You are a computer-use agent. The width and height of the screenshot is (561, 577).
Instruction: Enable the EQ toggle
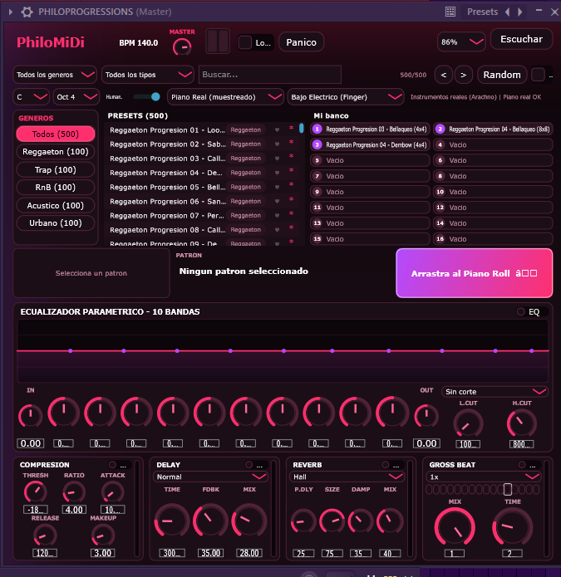click(520, 311)
